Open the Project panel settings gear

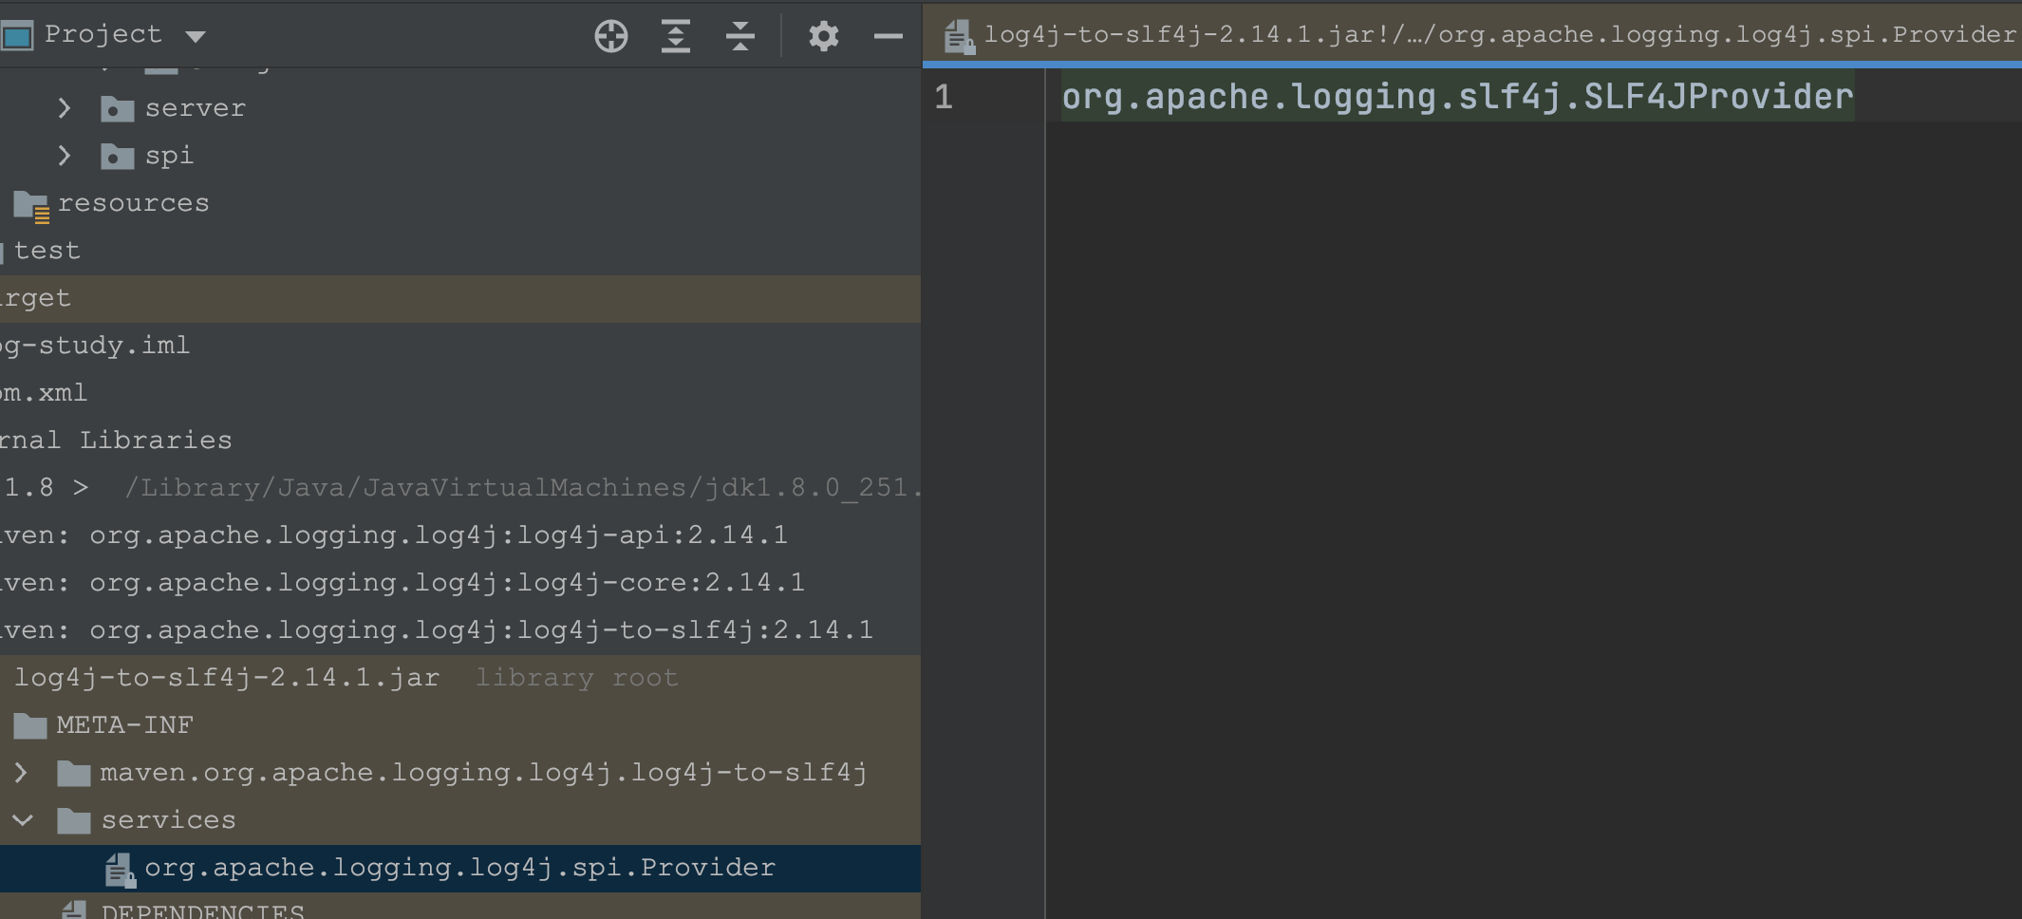pos(823,36)
